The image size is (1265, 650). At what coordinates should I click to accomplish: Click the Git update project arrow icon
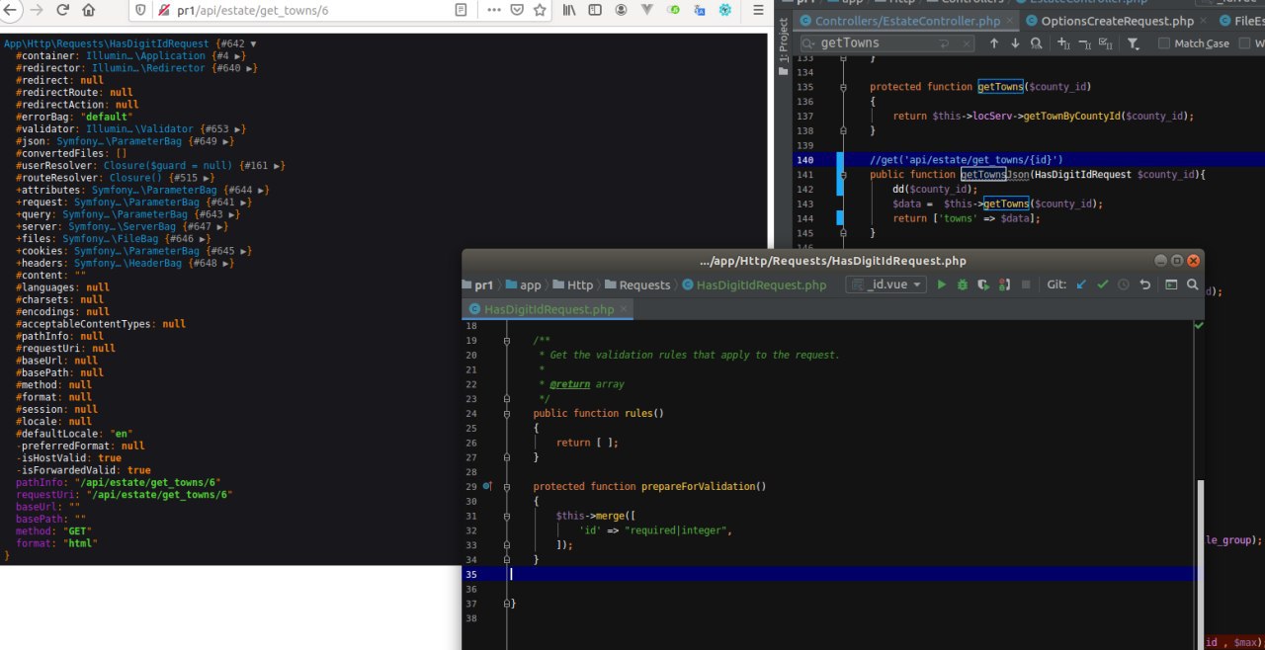point(1080,284)
